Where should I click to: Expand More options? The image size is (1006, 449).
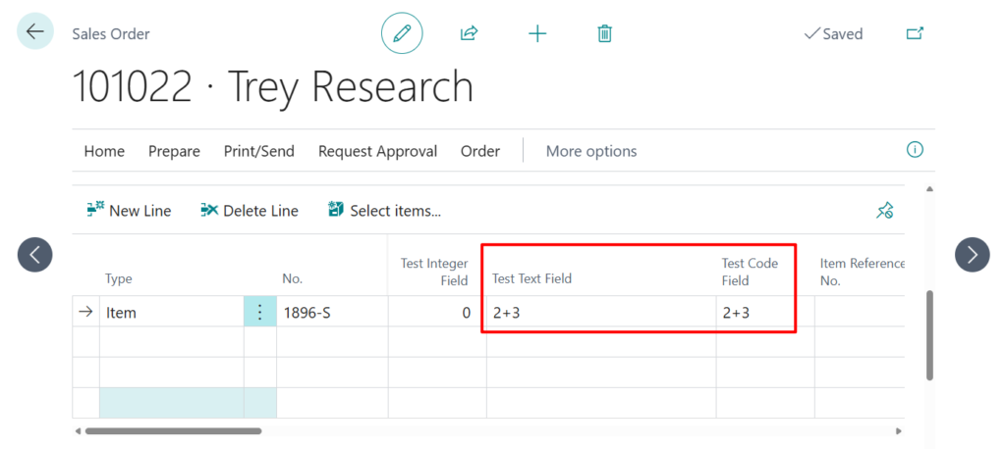click(590, 151)
